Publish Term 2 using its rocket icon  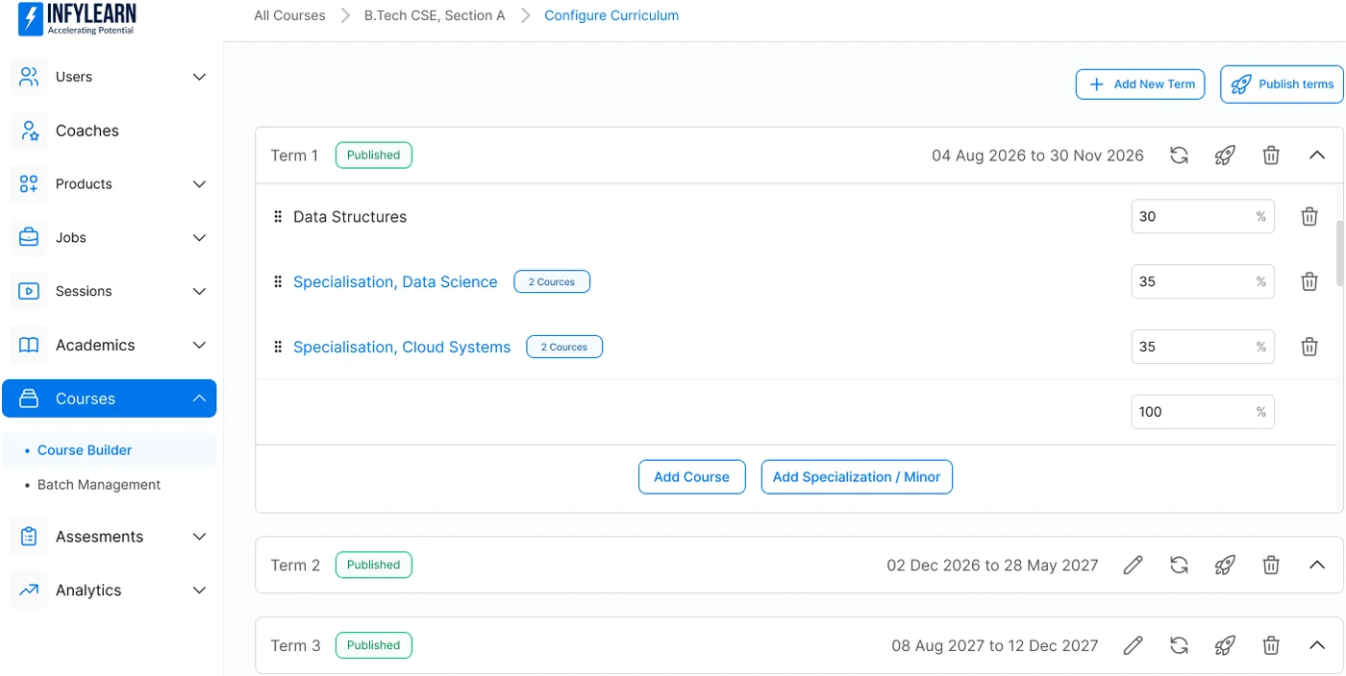pyautogui.click(x=1225, y=566)
